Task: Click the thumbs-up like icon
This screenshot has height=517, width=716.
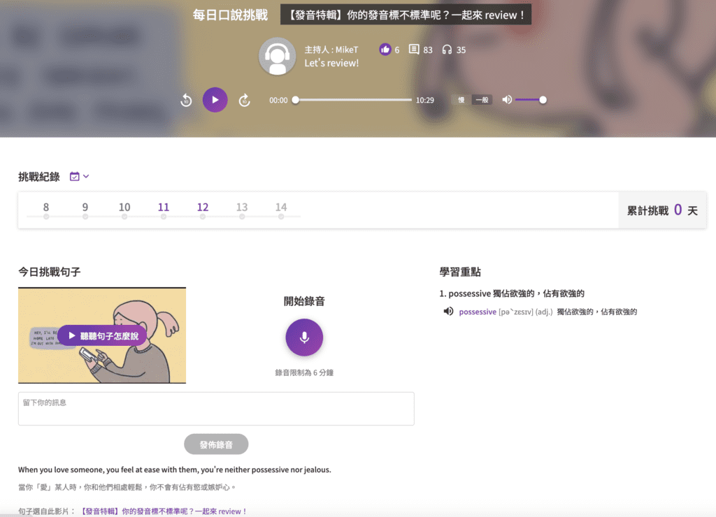Action: click(385, 50)
